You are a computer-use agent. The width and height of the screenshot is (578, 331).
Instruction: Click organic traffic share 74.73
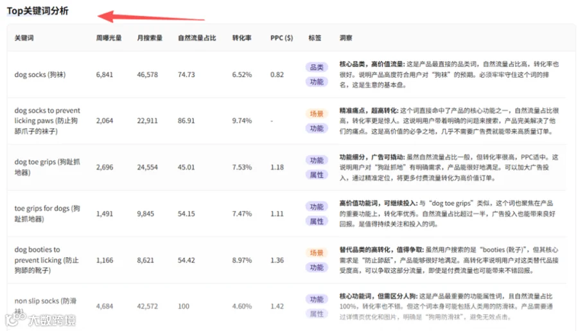[x=186, y=75]
